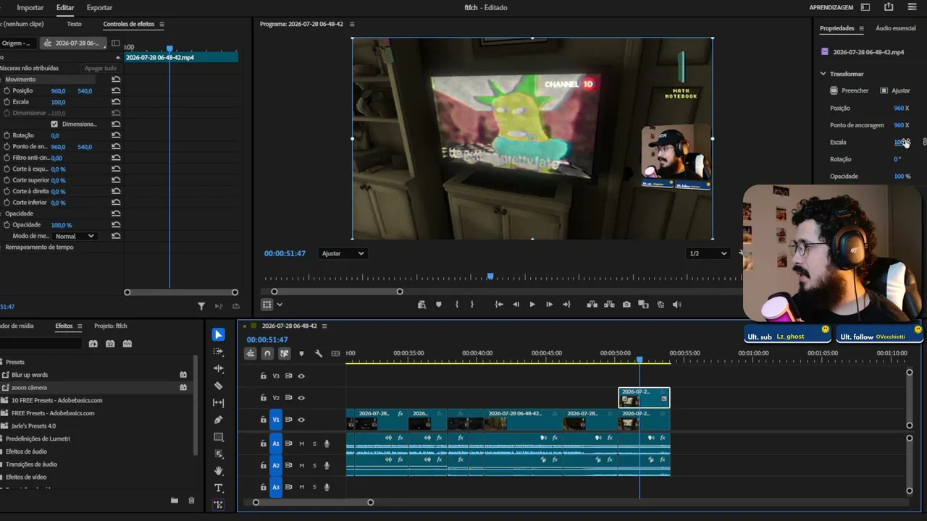Click the filter funnel in Effect Controls
The image size is (927, 521).
pos(201,307)
